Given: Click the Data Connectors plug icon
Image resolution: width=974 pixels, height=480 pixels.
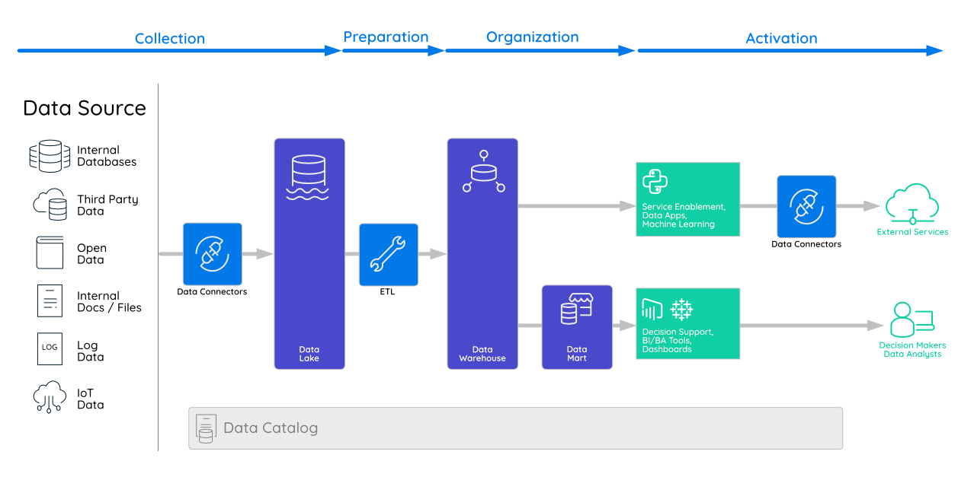Looking at the screenshot, I should pos(212,254).
